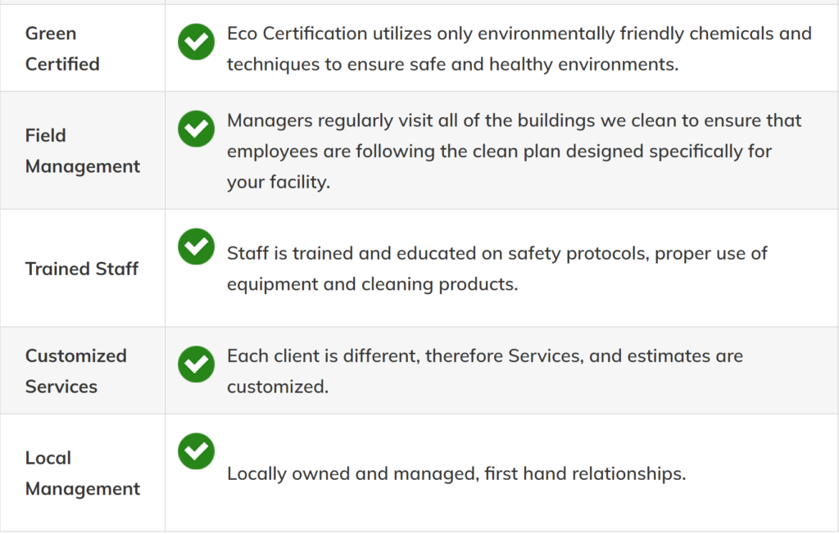The image size is (839, 534).
Task: Click the Eco Certification description text
Action: pos(519,48)
